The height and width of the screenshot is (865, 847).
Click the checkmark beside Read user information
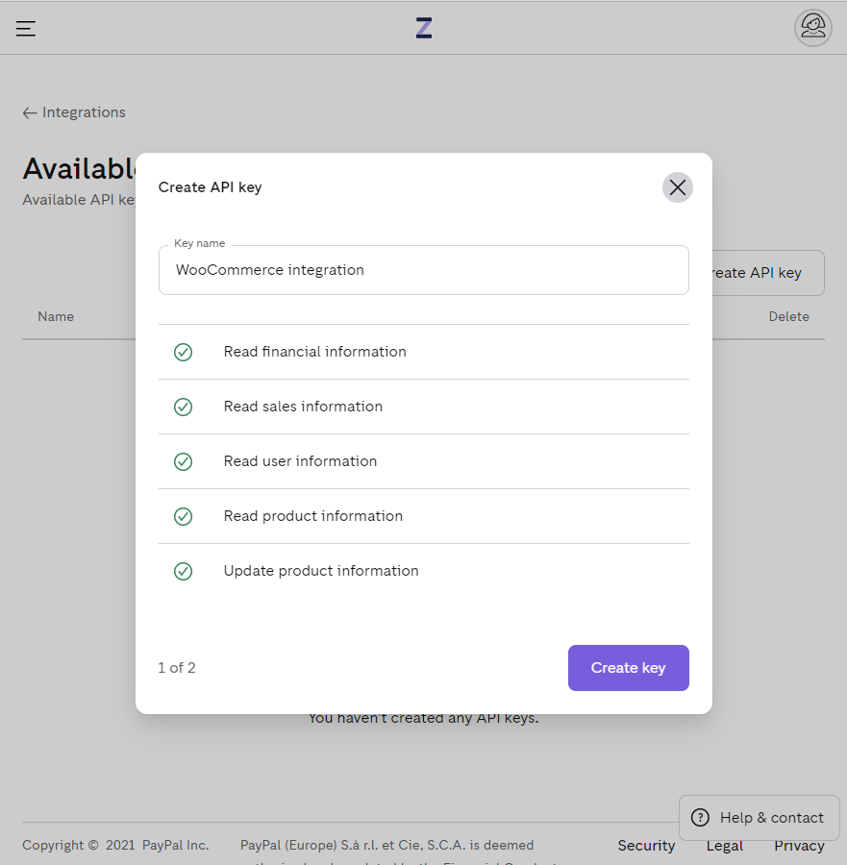pyautogui.click(x=184, y=461)
